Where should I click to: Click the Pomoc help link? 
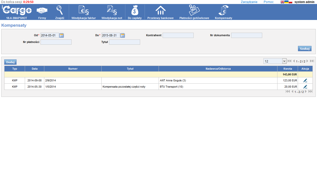[x=268, y=2]
